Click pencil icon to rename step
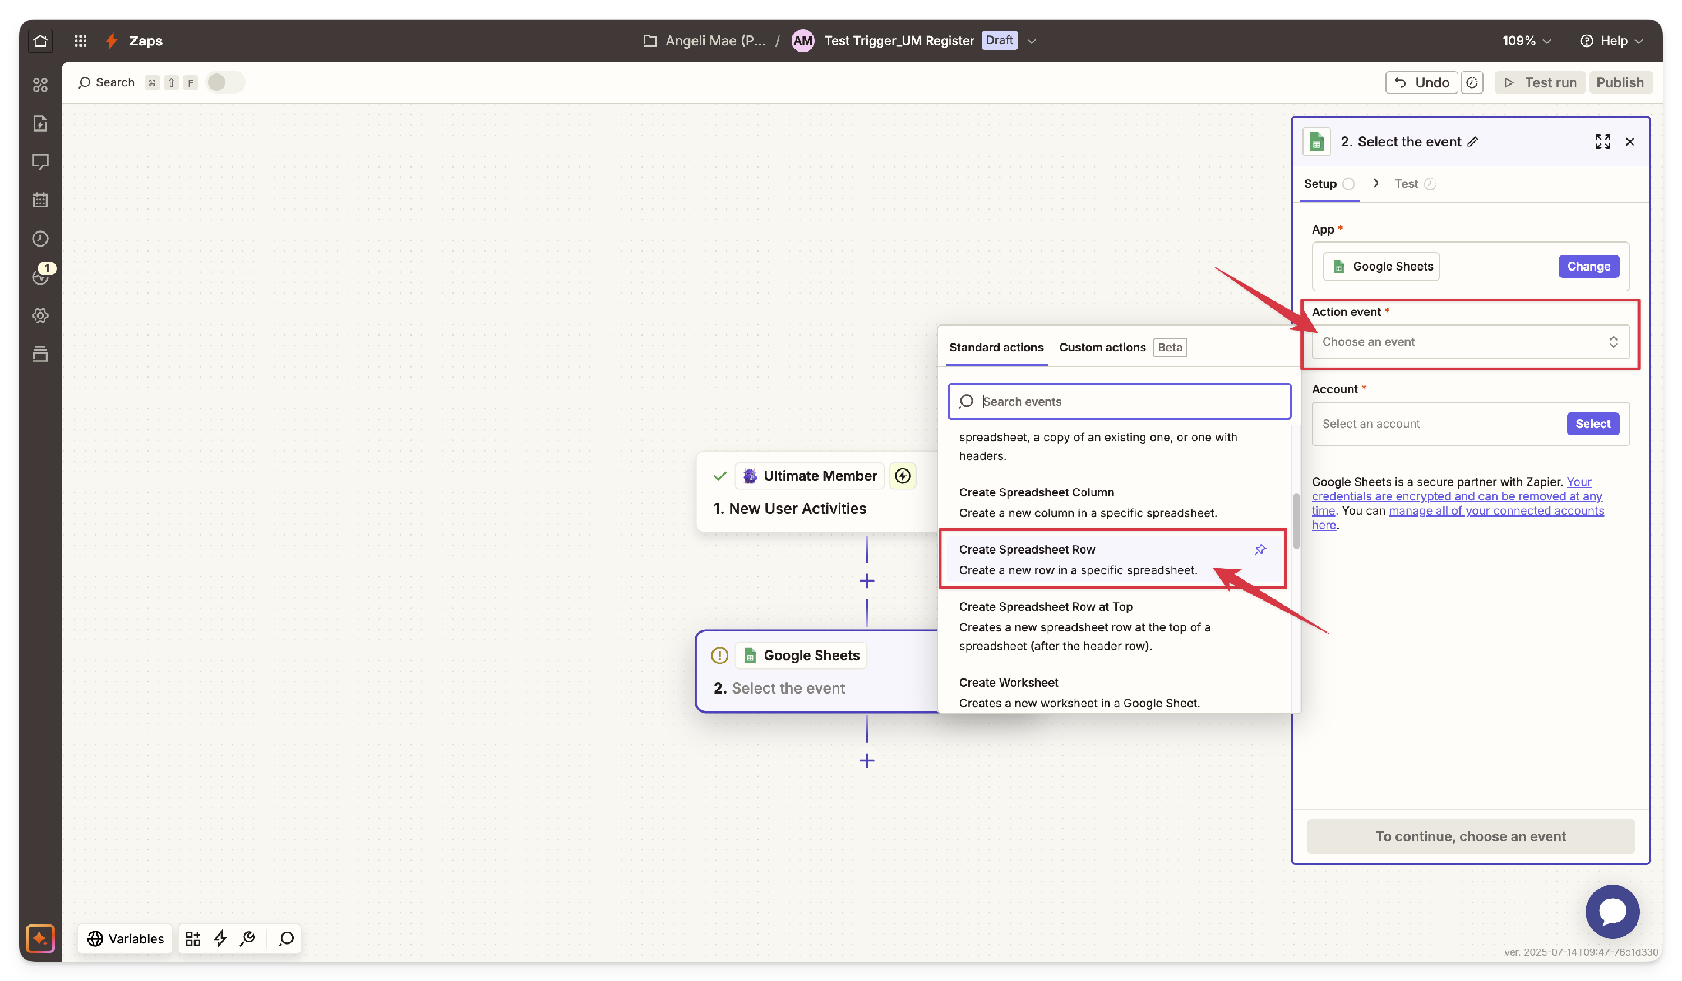Screen dimensions: 1682x981 point(1472,141)
